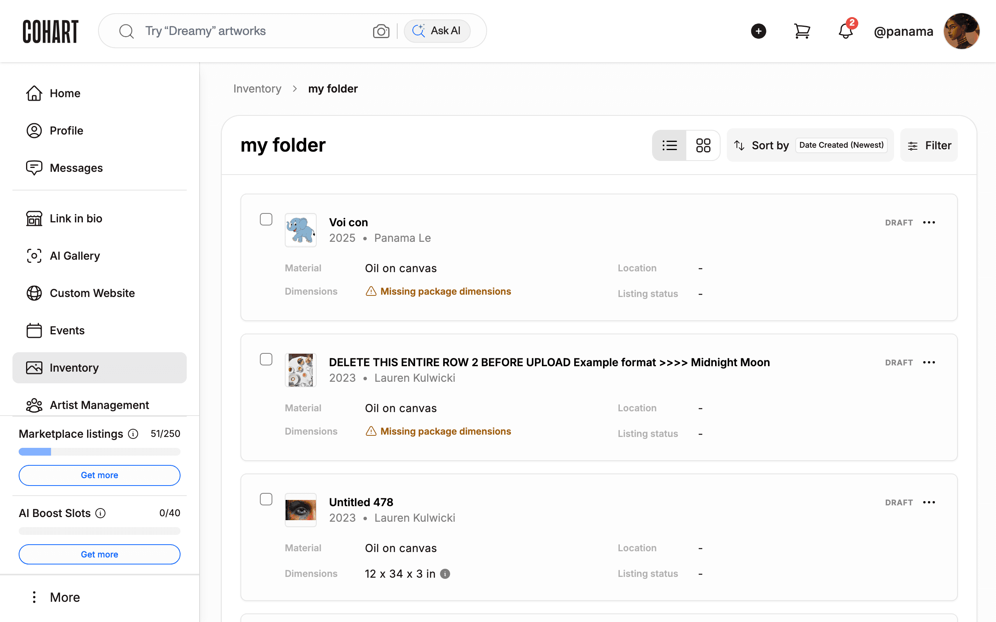The image size is (996, 622).
Task: Click Inventory breadcrumb link
Action: click(257, 89)
